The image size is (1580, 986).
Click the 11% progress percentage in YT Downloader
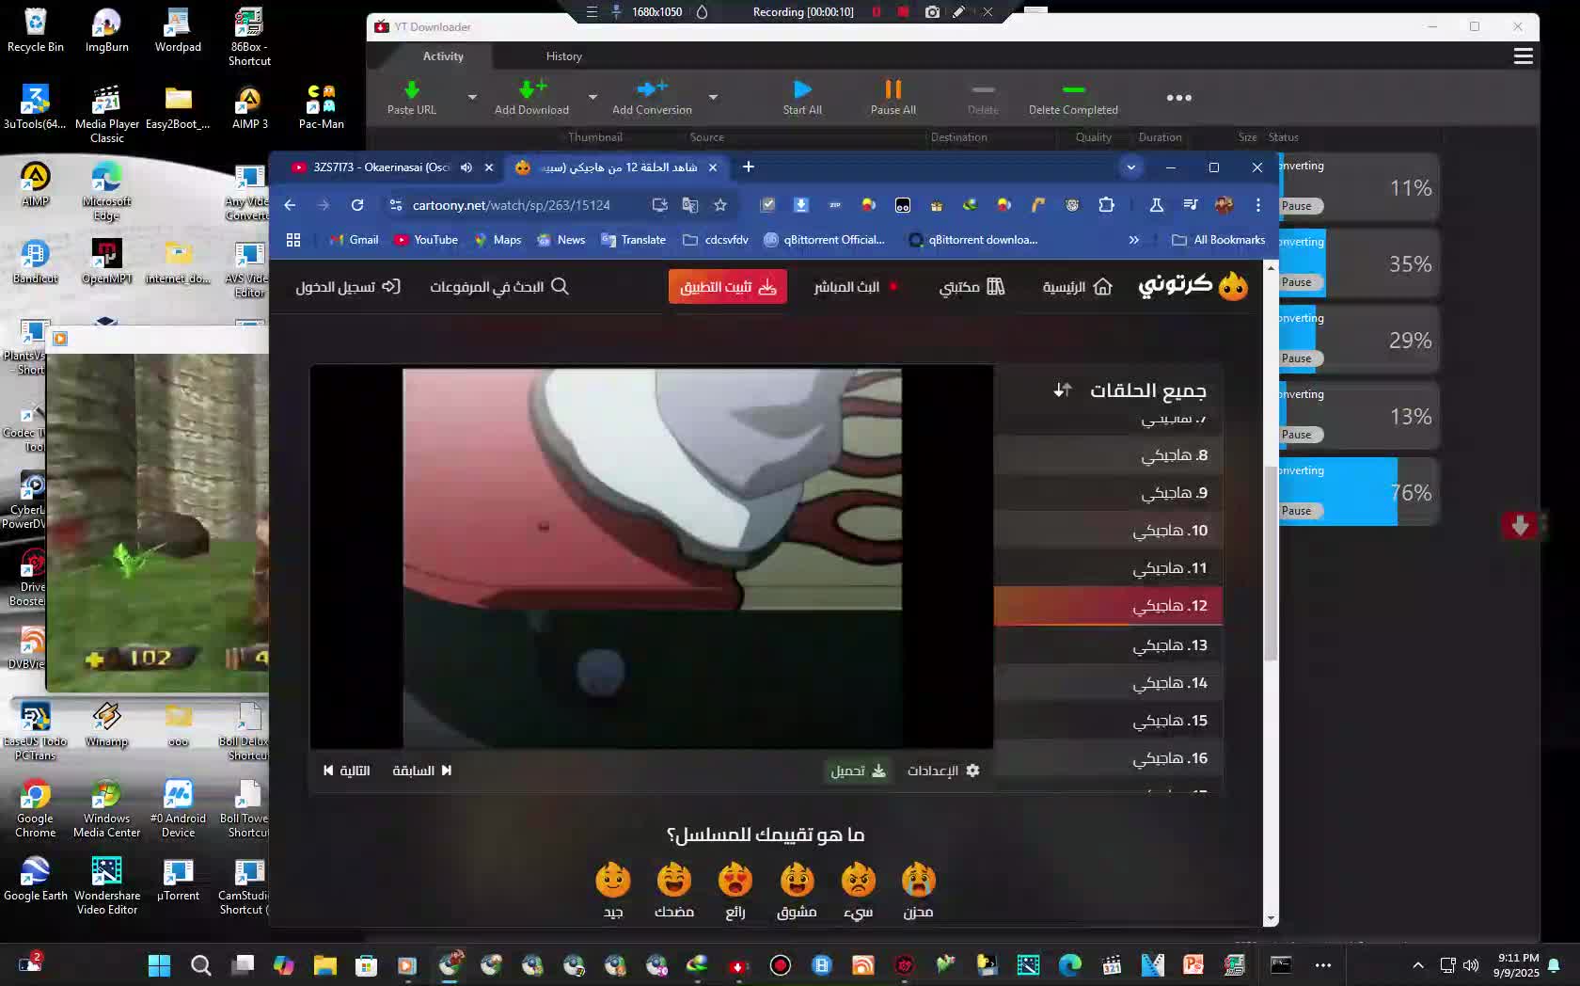click(x=1411, y=188)
